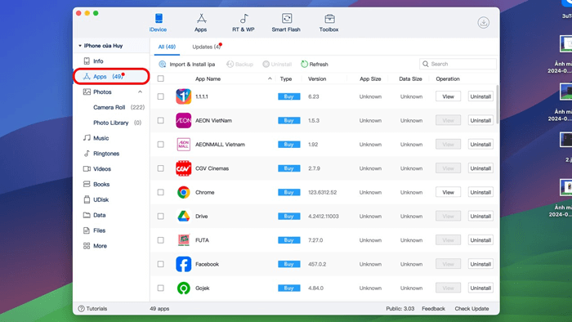The height and width of the screenshot is (322, 572).
Task: Sort by App Name using the arrow
Action: pos(270,78)
